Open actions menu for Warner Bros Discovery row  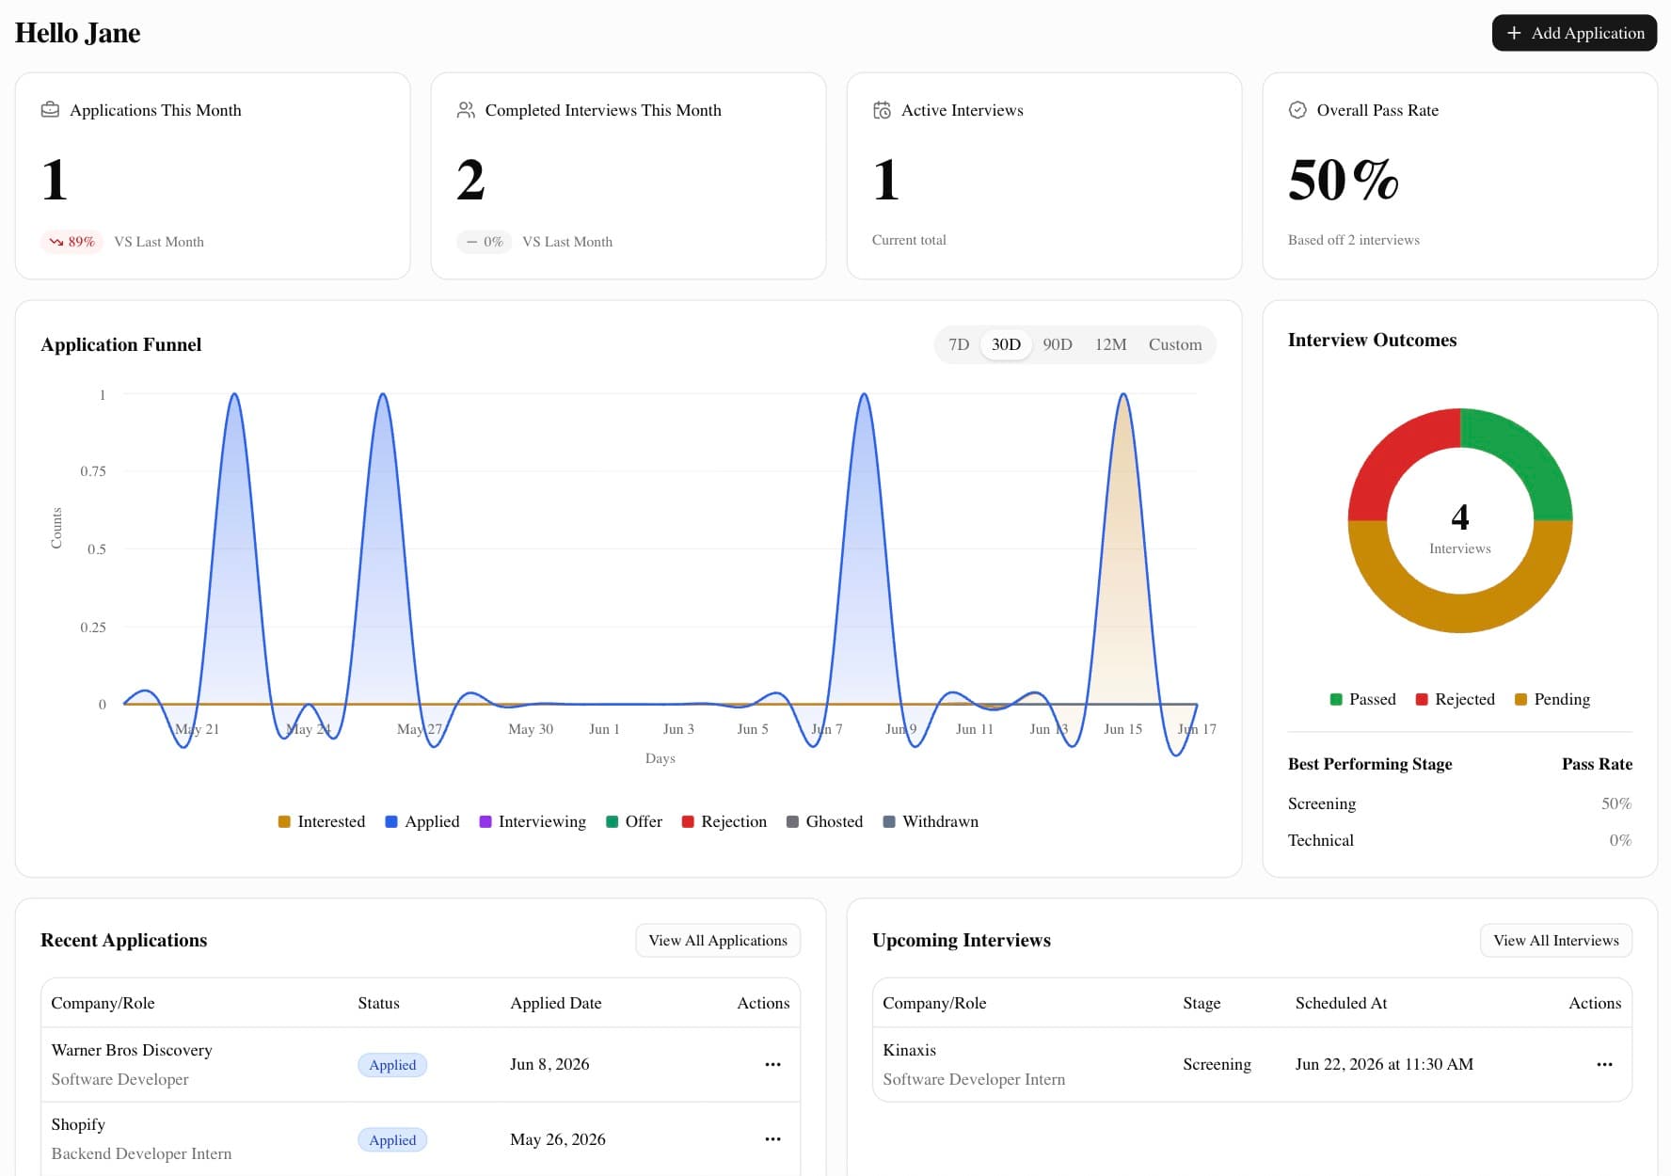[x=772, y=1064]
